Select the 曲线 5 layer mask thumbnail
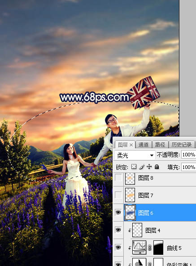Viewport: 196px width, 266px height. click(158, 248)
